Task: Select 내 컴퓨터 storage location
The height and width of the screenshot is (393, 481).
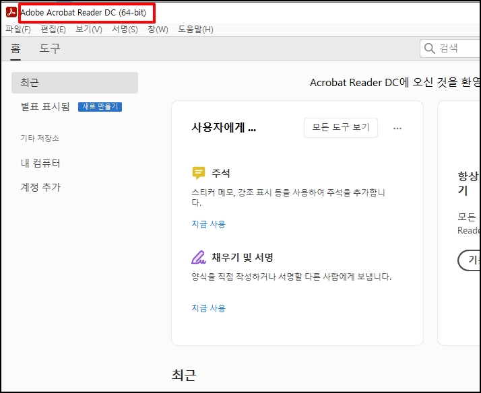Action: (40, 163)
